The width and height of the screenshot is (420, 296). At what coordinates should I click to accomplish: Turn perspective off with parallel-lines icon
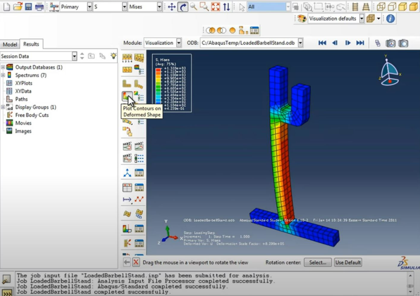(355, 7)
